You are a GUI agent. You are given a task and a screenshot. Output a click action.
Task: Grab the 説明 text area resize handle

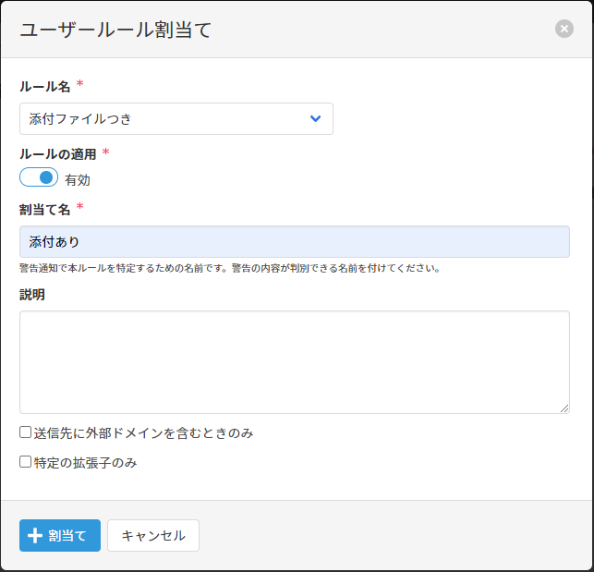point(564,408)
